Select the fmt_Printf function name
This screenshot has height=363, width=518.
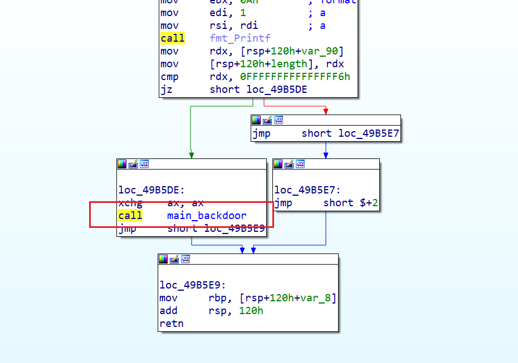pyautogui.click(x=240, y=38)
